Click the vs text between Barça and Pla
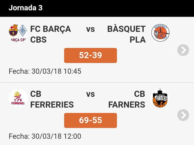Screen dimensions: 194x145 pos(90,29)
